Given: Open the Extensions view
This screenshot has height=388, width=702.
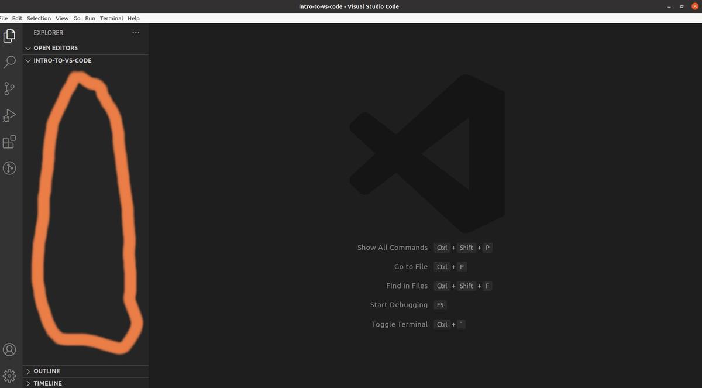Looking at the screenshot, I should [x=9, y=142].
